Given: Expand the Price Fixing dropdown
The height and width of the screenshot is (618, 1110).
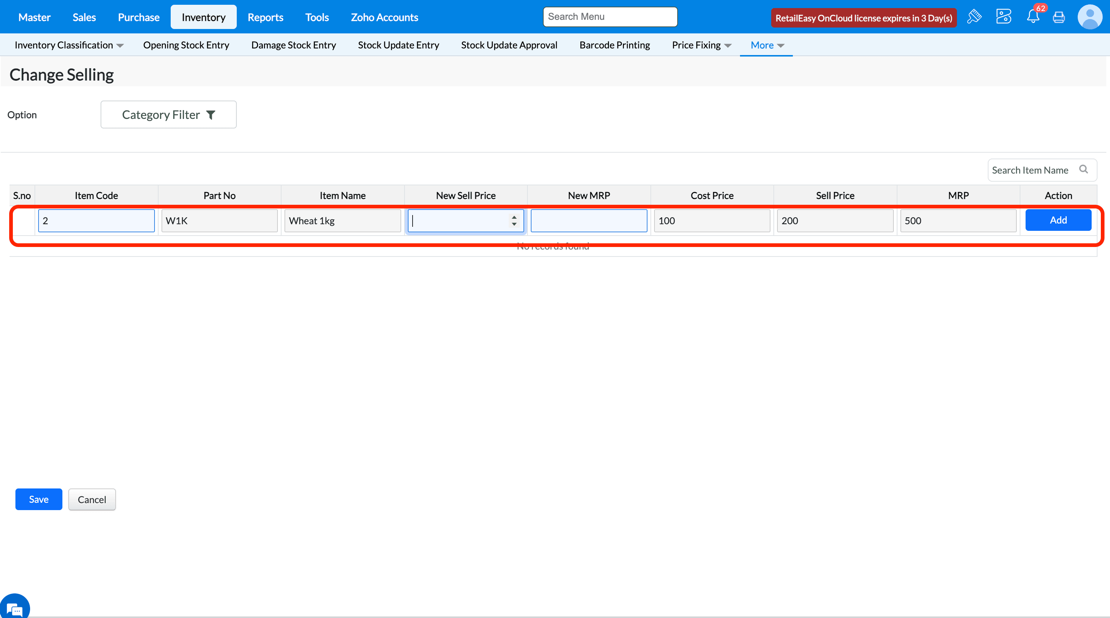Looking at the screenshot, I should pyautogui.click(x=701, y=45).
